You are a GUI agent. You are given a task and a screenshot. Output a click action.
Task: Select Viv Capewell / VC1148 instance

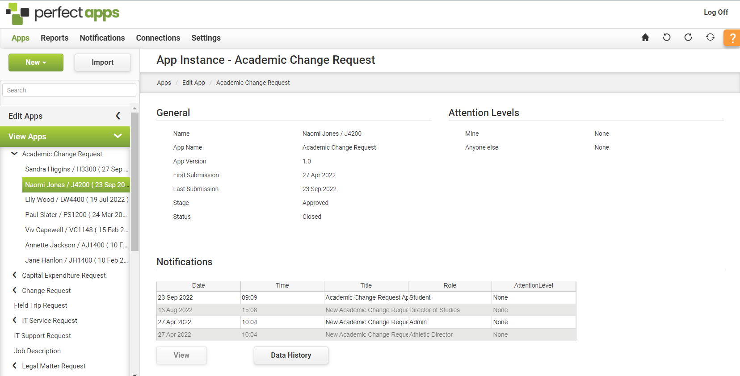[x=76, y=230]
